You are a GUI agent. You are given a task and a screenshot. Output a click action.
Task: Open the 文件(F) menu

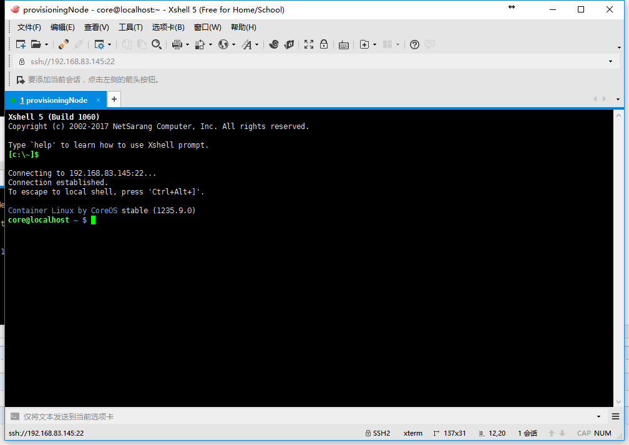[29, 27]
